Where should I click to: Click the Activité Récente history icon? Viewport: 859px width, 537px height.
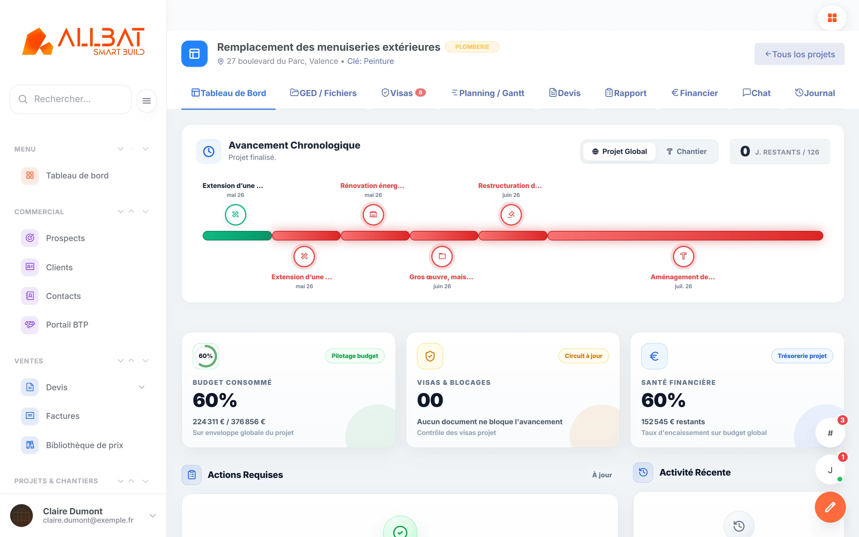(643, 472)
